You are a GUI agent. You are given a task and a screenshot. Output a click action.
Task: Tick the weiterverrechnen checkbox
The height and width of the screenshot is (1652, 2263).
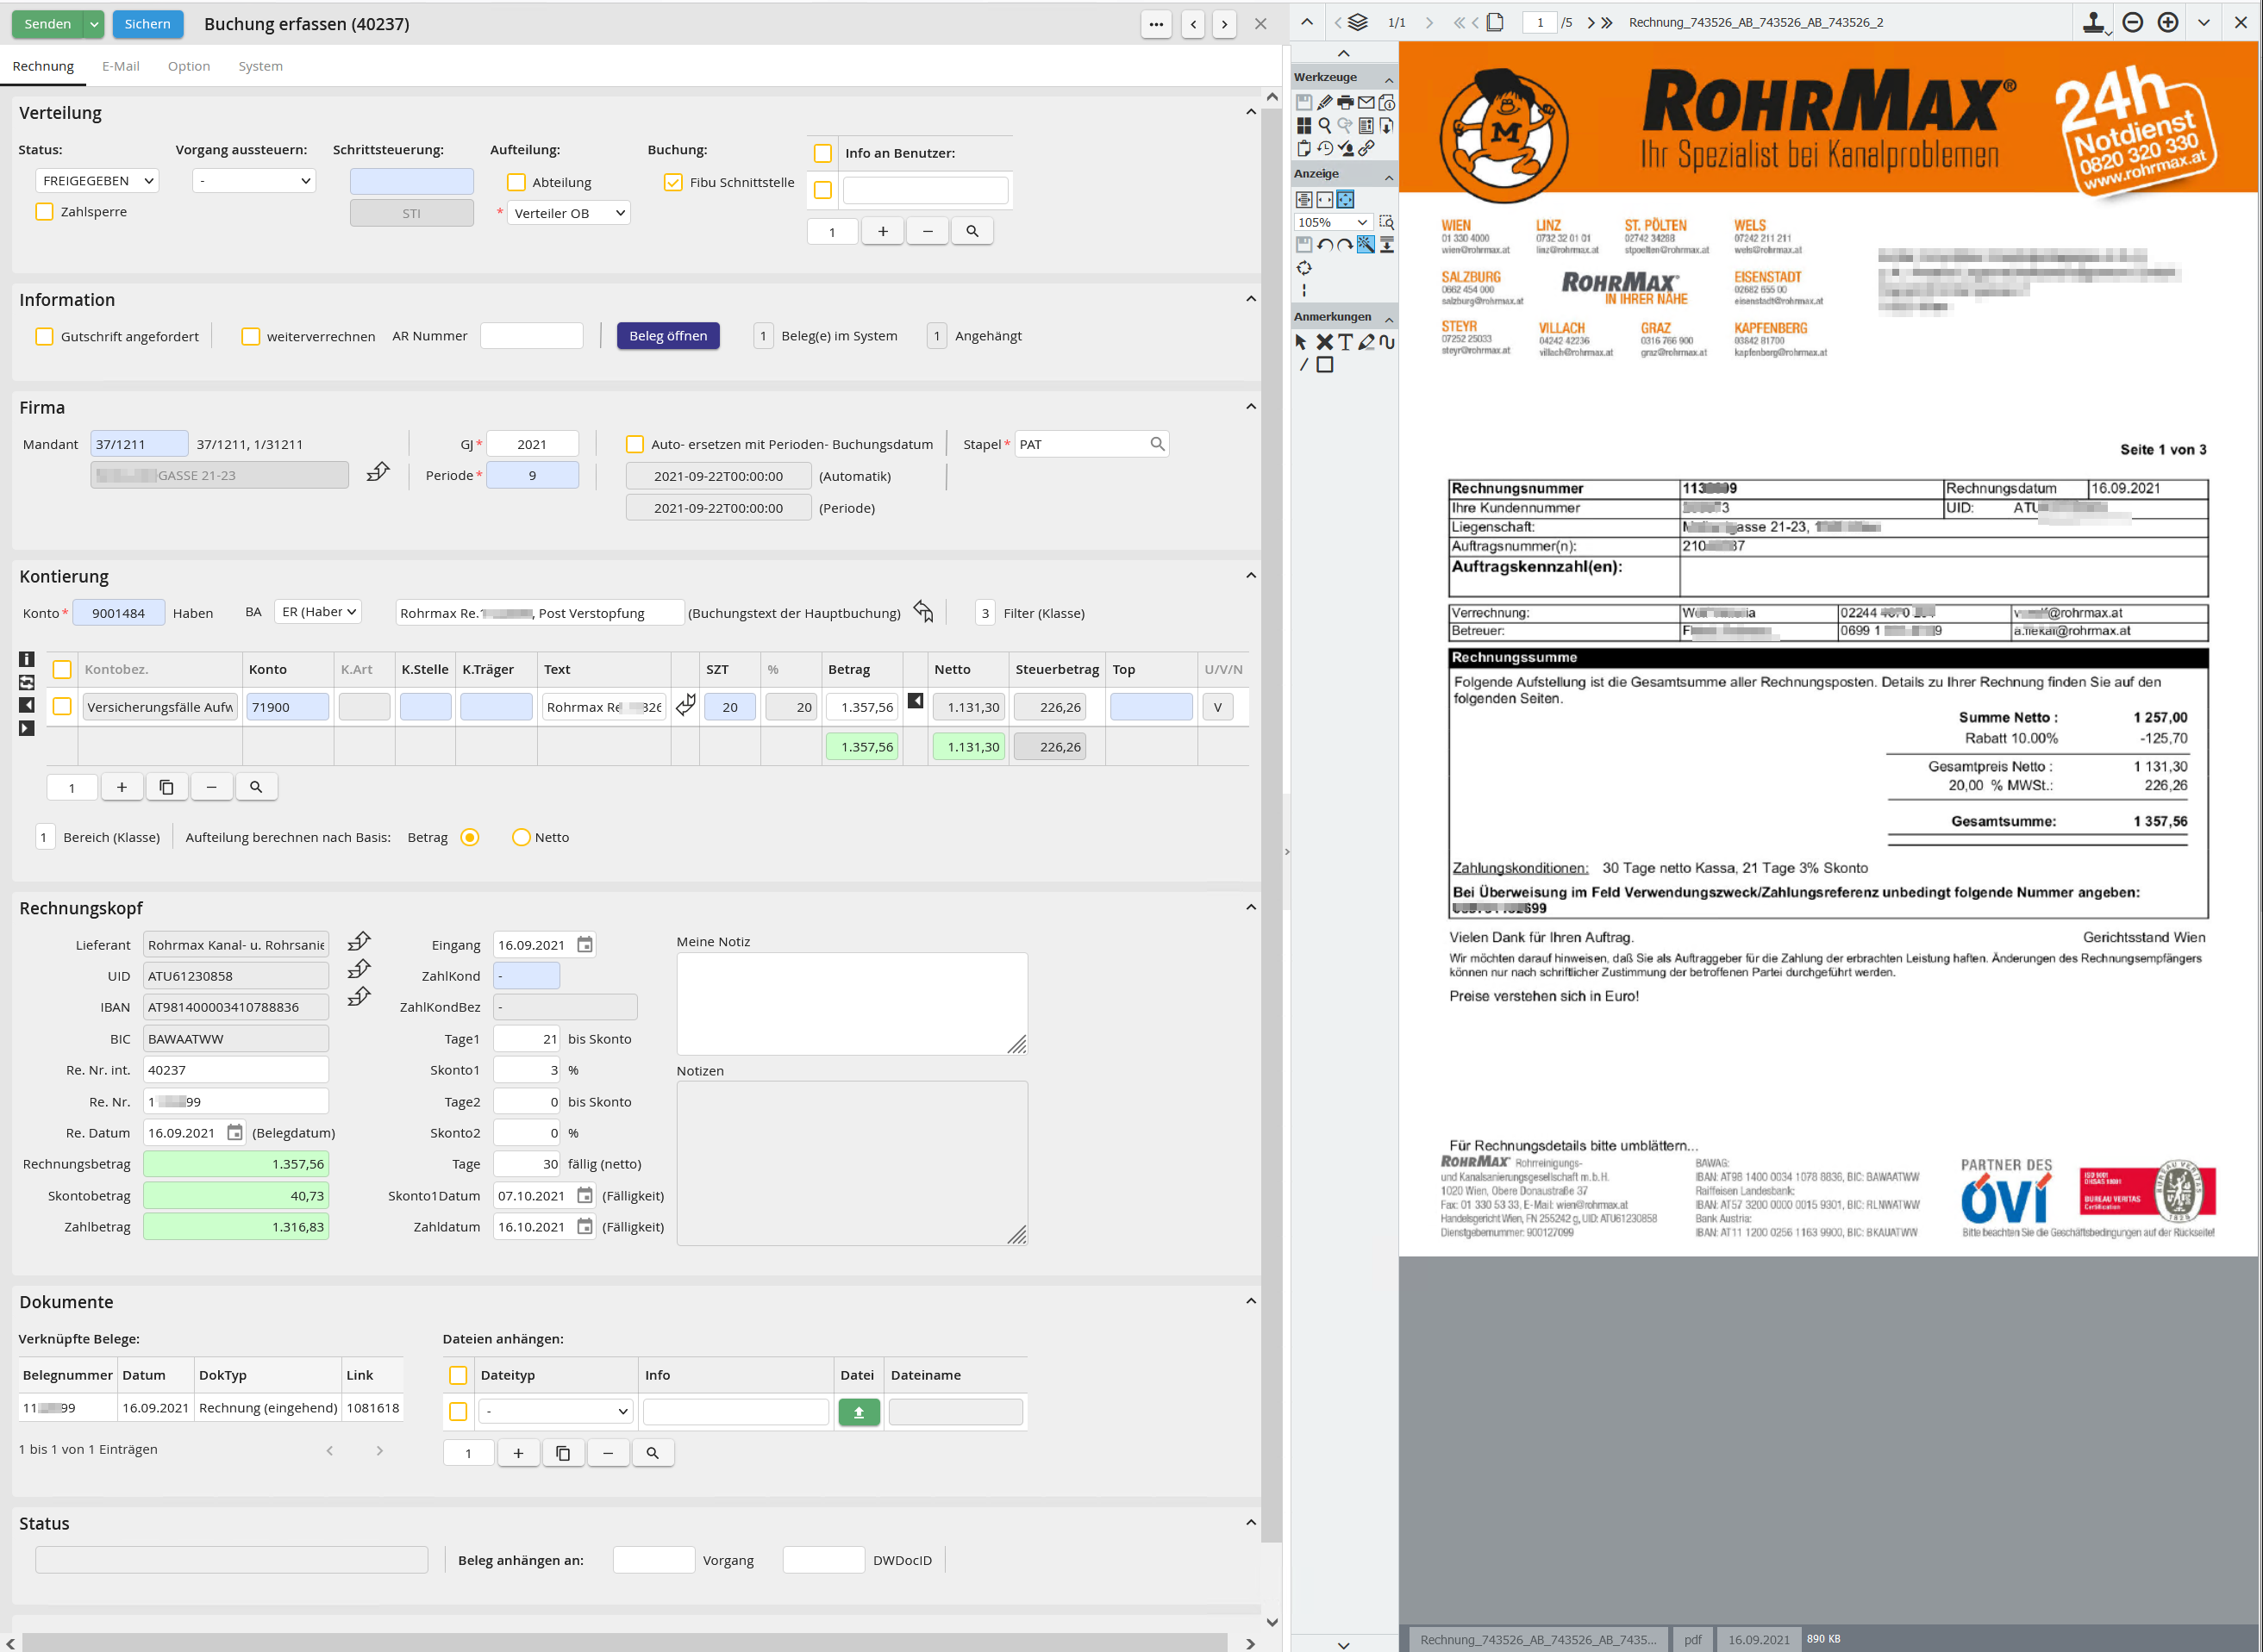point(250,336)
